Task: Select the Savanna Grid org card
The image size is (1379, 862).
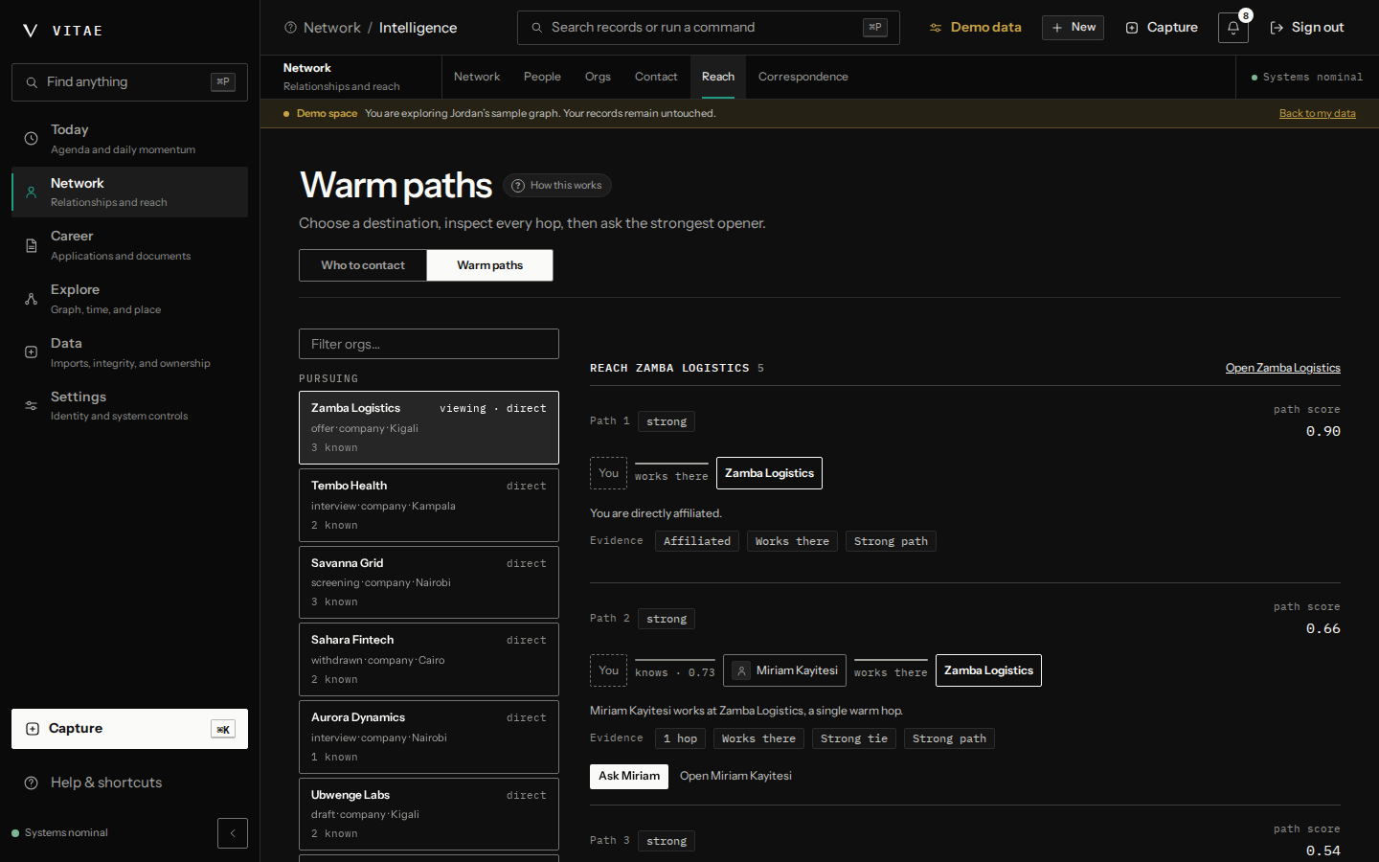Action: 429,582
